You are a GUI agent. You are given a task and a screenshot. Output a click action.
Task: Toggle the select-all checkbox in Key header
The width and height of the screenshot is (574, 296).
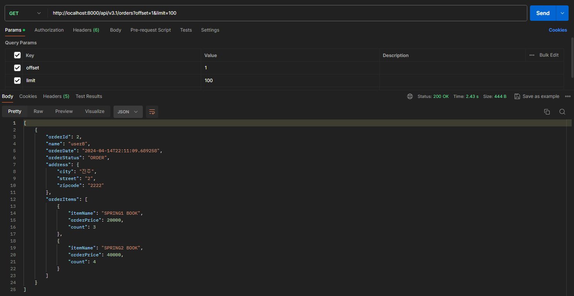(17, 55)
